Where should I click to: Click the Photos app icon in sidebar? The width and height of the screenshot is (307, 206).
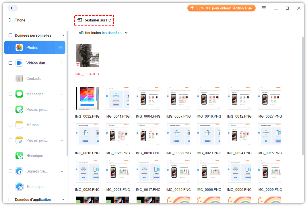pos(19,48)
